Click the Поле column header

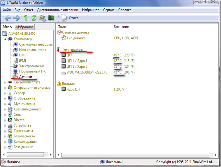click(62, 26)
